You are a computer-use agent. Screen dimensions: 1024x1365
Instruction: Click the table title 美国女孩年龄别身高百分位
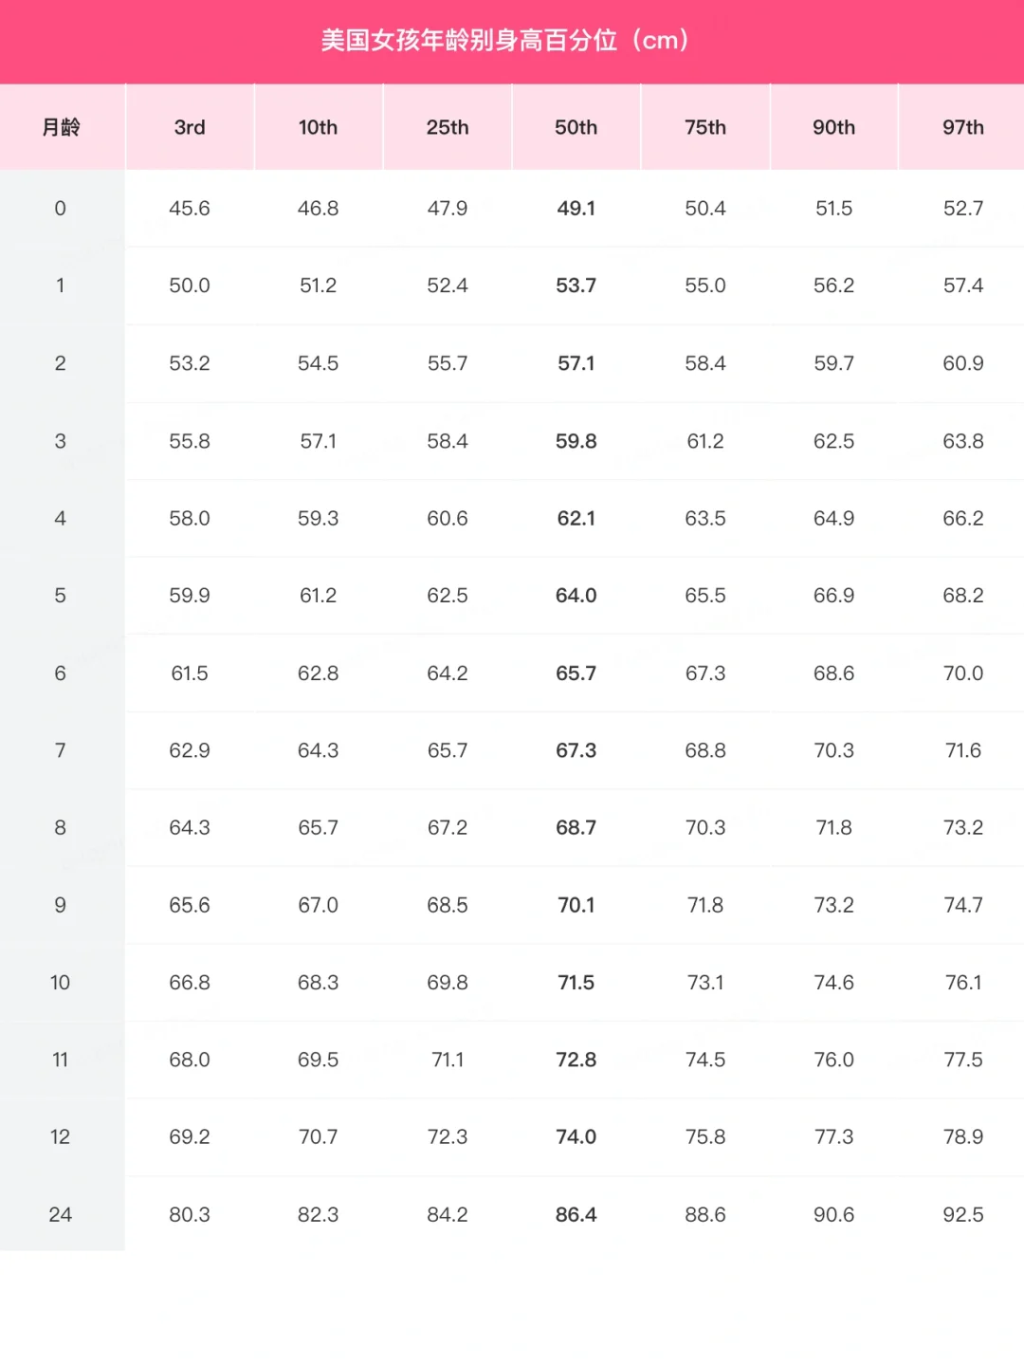(468, 41)
